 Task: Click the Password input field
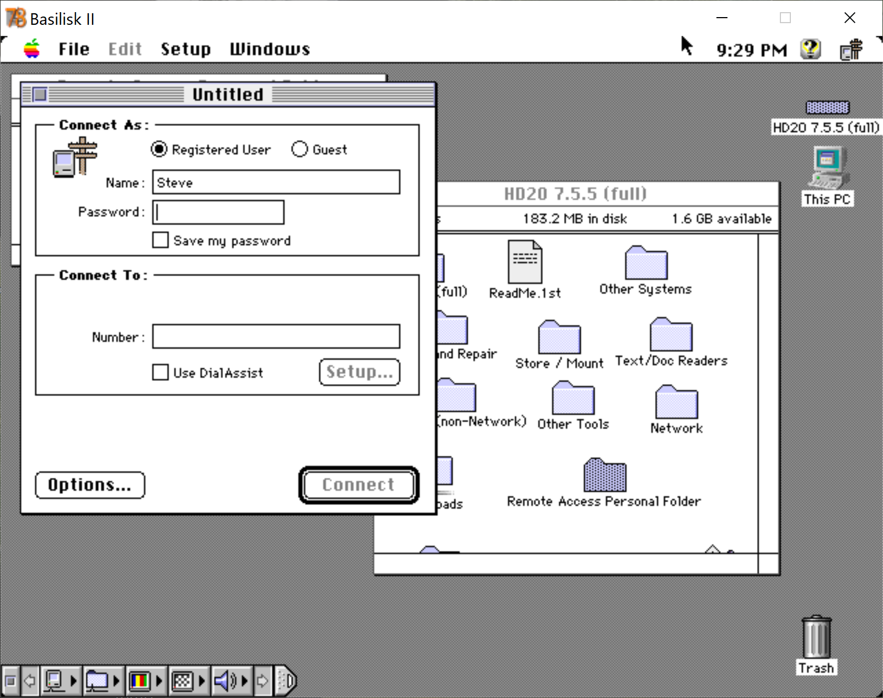coord(218,212)
